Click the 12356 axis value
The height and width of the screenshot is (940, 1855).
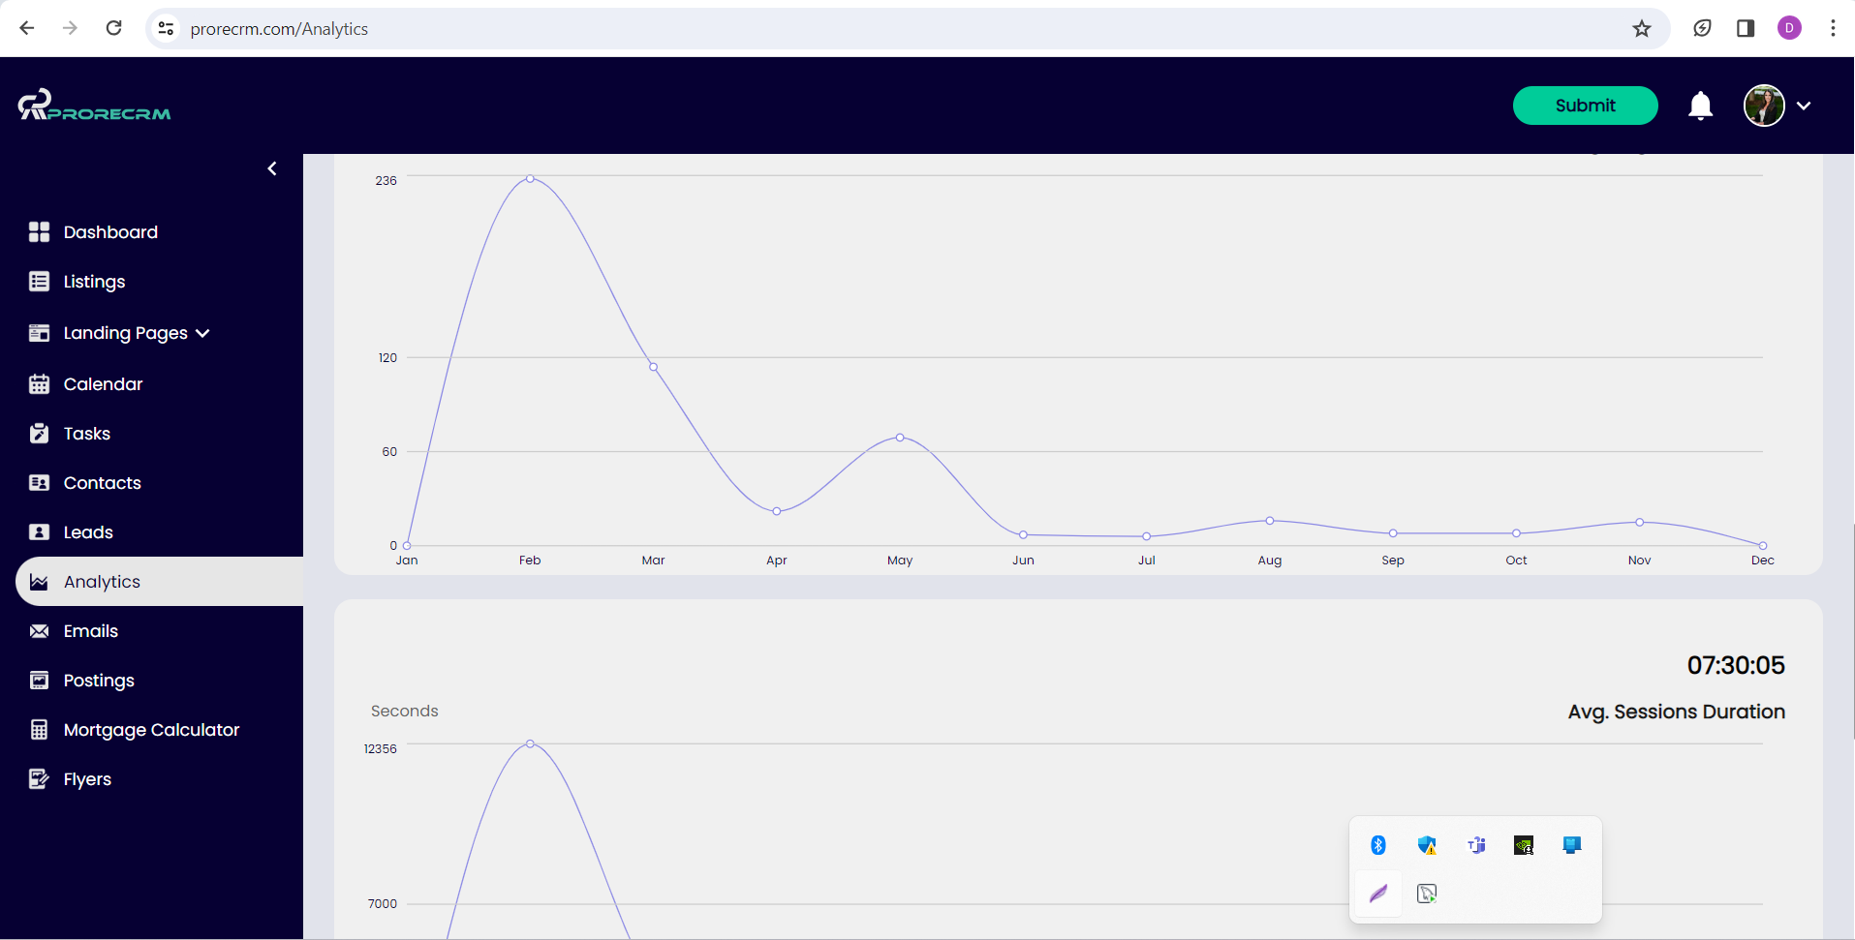click(381, 748)
